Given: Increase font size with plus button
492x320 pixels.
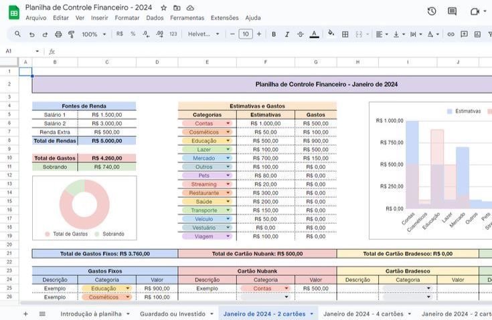Looking at the screenshot, I should [x=259, y=34].
